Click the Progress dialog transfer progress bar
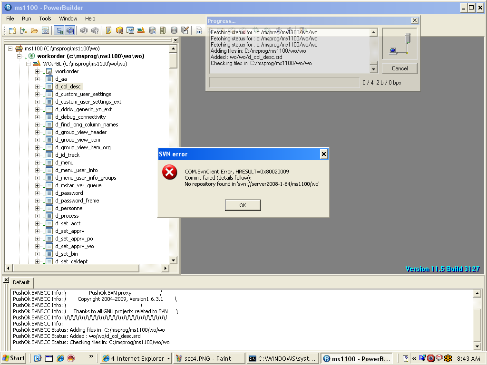Screen dimensions: 487x365 pos(284,83)
